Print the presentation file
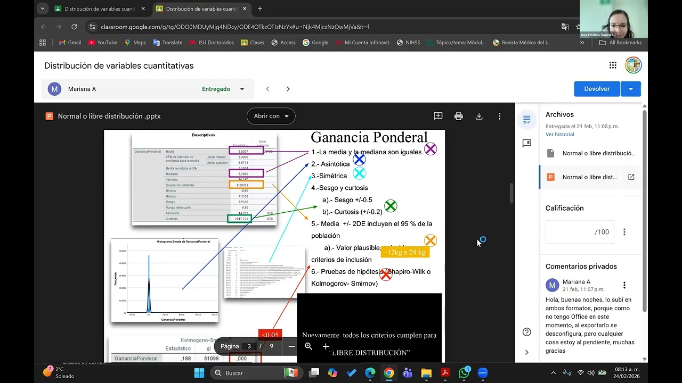 pos(458,116)
